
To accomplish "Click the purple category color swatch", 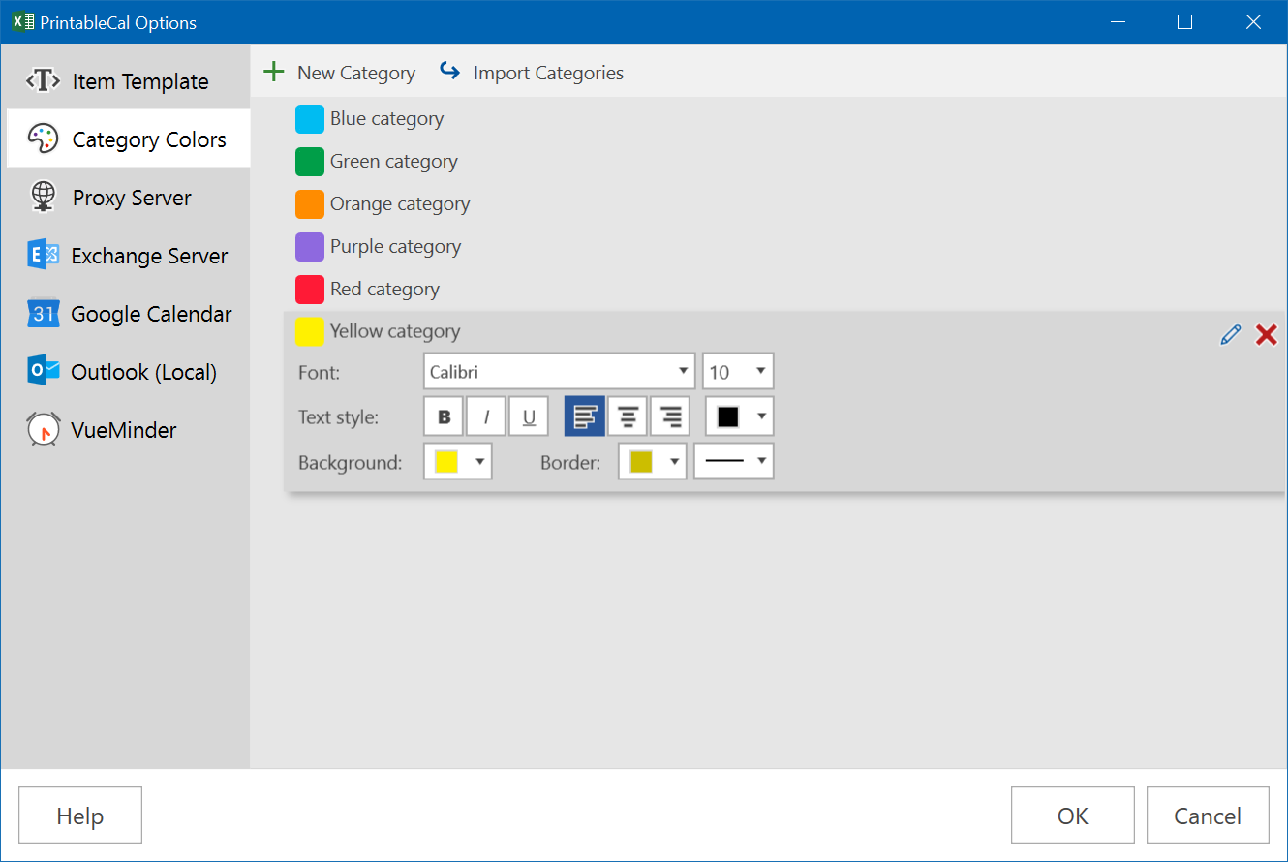I will tap(310, 247).
